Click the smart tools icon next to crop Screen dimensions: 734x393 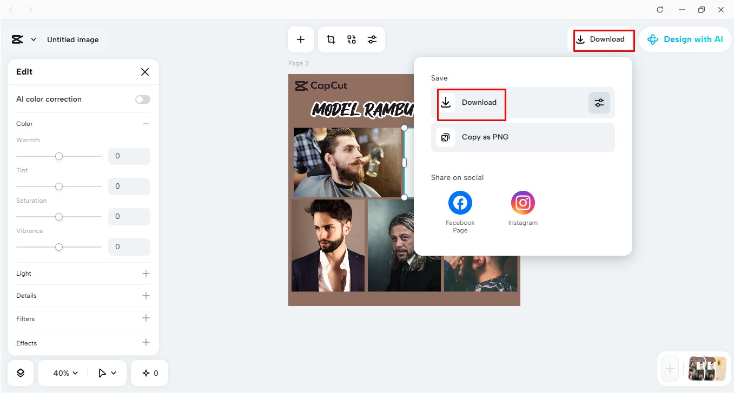[352, 39]
